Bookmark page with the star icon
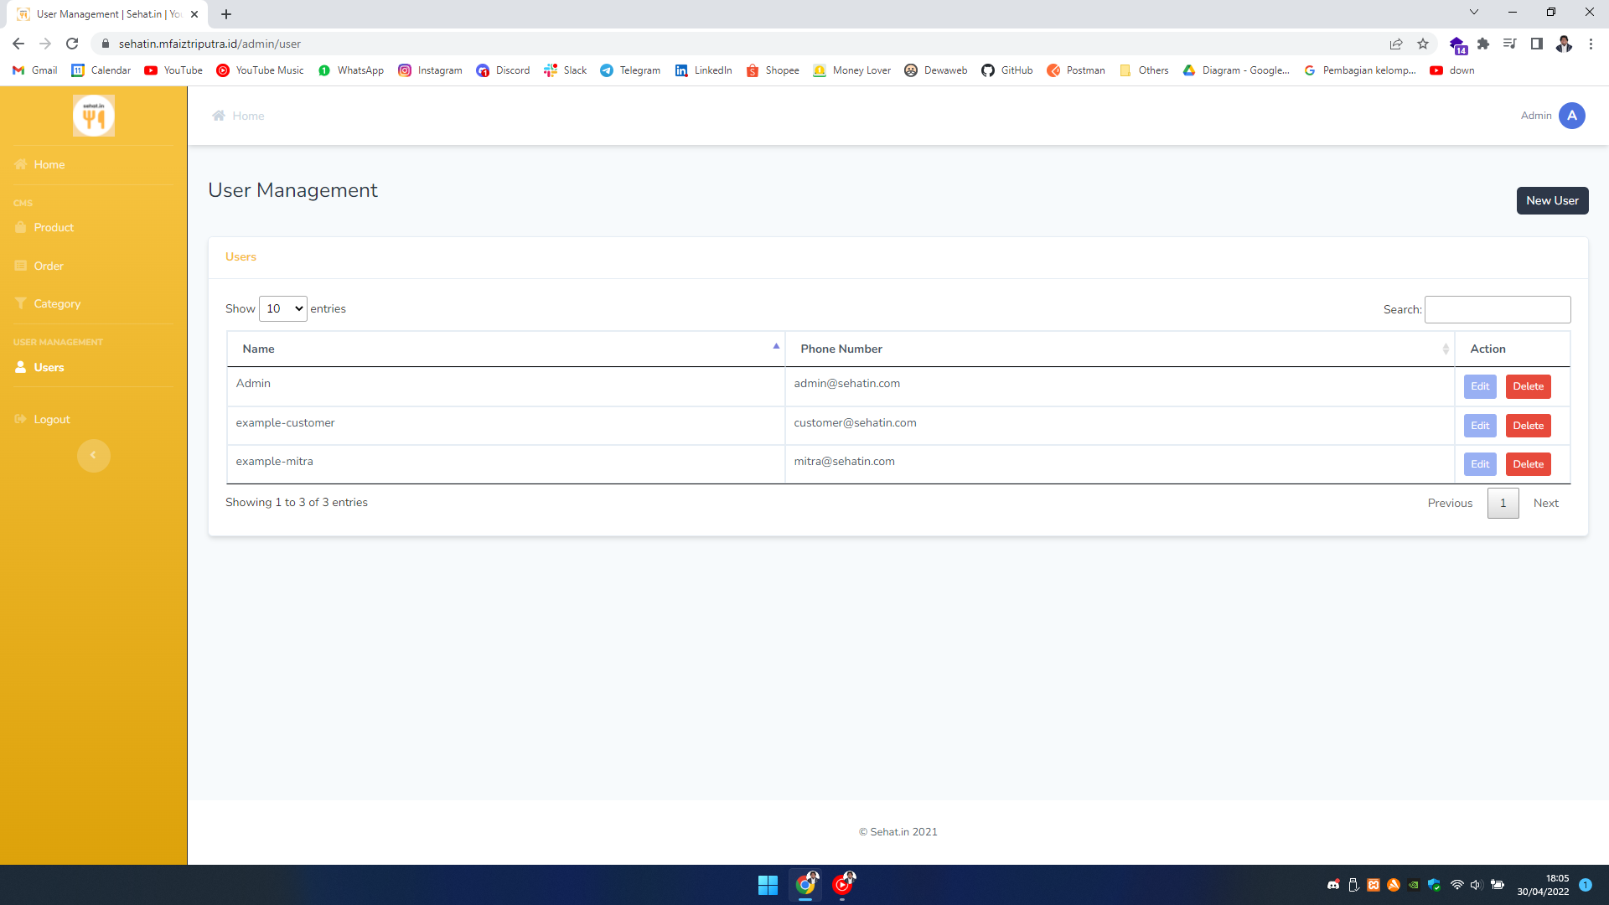The image size is (1609, 905). [x=1423, y=44]
